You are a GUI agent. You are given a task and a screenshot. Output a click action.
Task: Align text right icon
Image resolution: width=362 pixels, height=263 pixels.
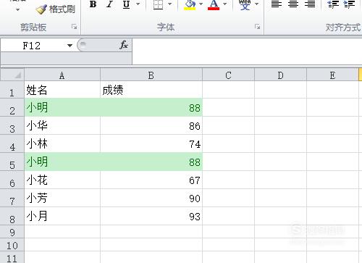[310, 4]
